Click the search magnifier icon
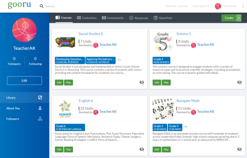Viewport: 247px width, 158px height. (x=42, y=6)
